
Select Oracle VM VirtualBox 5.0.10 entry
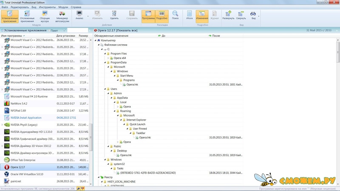(x=45, y=174)
